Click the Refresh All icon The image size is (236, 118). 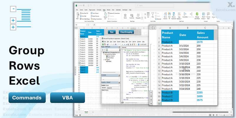point(106,14)
